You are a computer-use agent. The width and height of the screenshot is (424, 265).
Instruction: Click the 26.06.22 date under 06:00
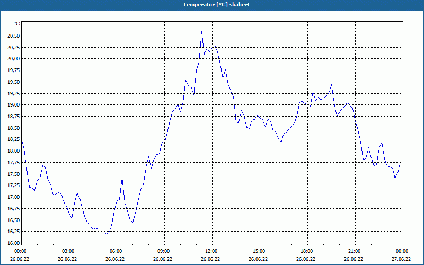115,259
